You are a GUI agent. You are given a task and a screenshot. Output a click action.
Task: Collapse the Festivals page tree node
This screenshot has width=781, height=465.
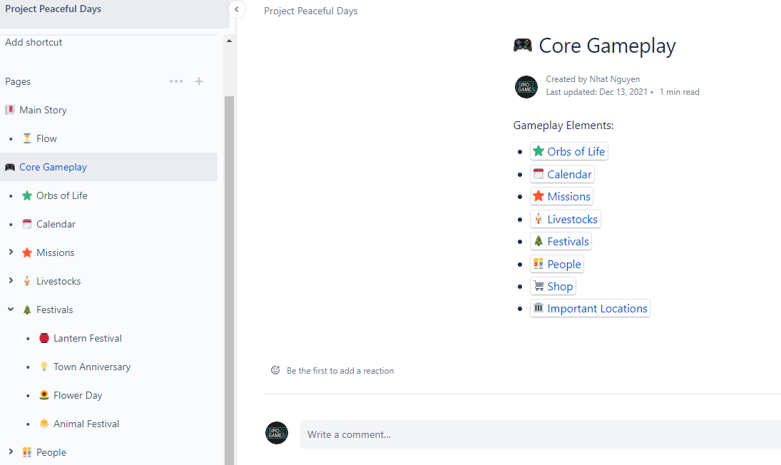tap(11, 310)
